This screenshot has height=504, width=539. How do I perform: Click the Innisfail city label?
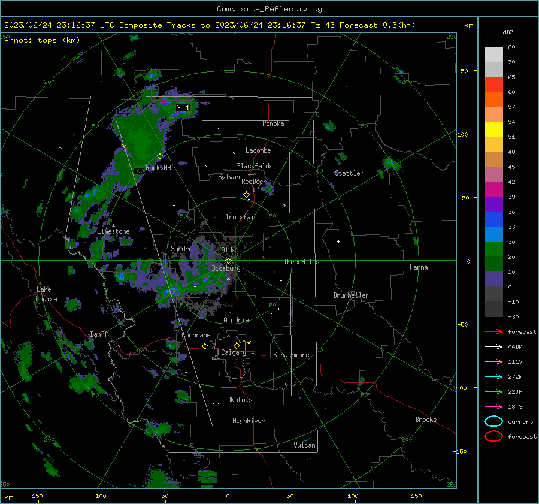tap(241, 217)
